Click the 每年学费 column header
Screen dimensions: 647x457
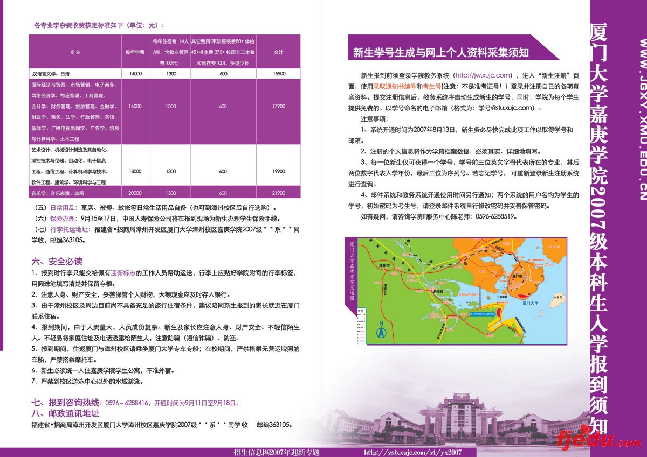point(135,52)
